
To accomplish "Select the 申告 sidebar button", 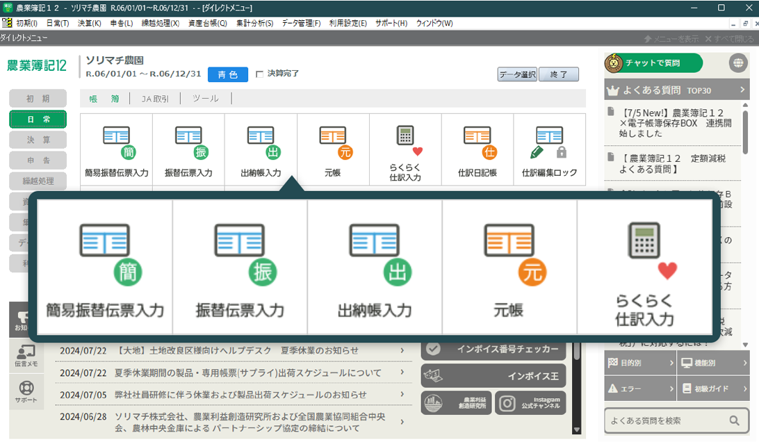I will [38, 161].
